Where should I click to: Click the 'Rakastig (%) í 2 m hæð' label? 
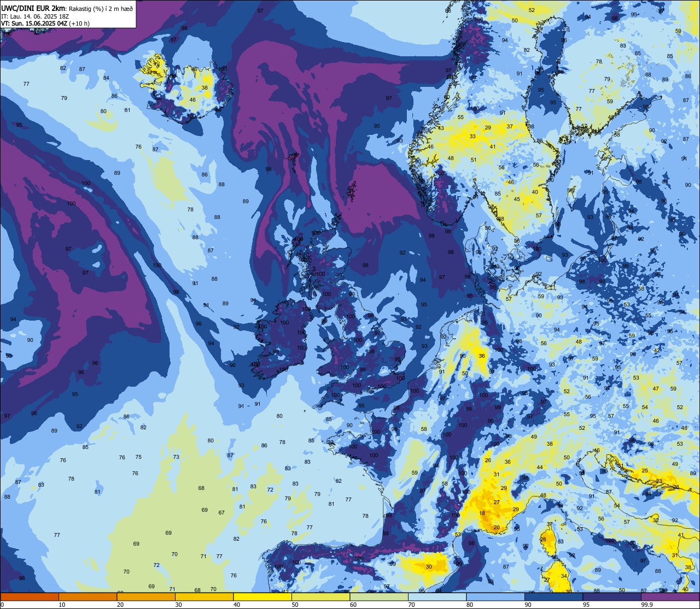100,8
